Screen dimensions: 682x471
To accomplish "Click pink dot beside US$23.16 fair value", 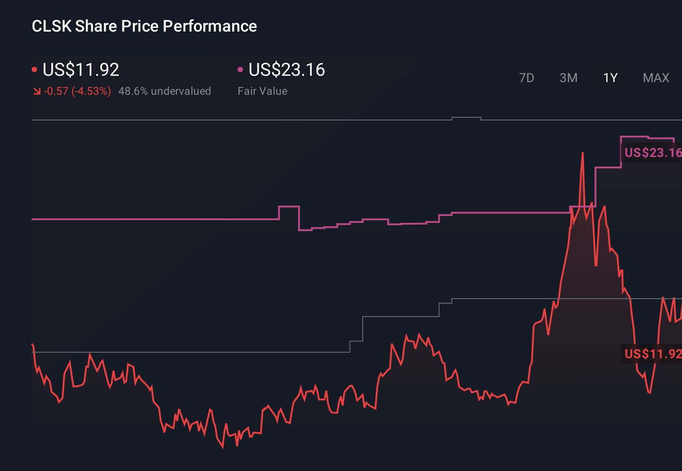I will (240, 69).
